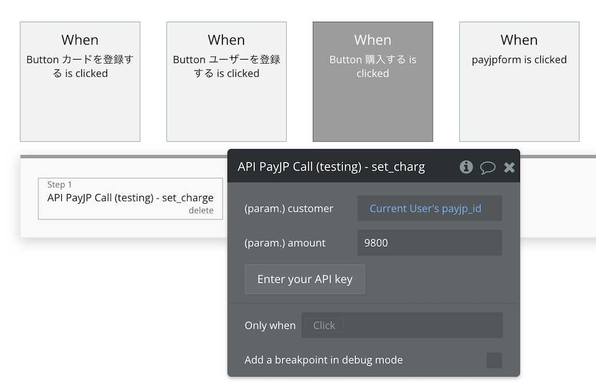Viewport: 596px width, 388px height.
Task: Click the (param.) amount label
Action: [x=285, y=243]
